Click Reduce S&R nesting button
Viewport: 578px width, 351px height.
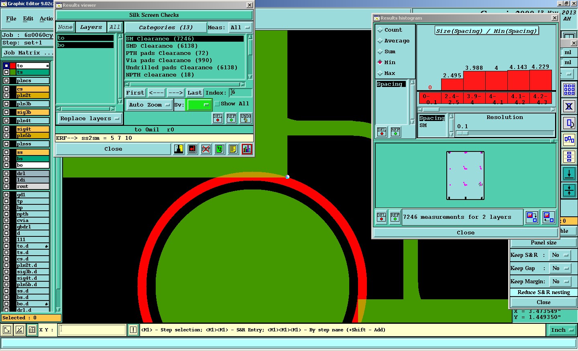pyautogui.click(x=543, y=292)
